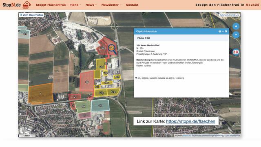Screen dimensions: 261x147
Task: Select map area 3c
Action: coord(106,64)
